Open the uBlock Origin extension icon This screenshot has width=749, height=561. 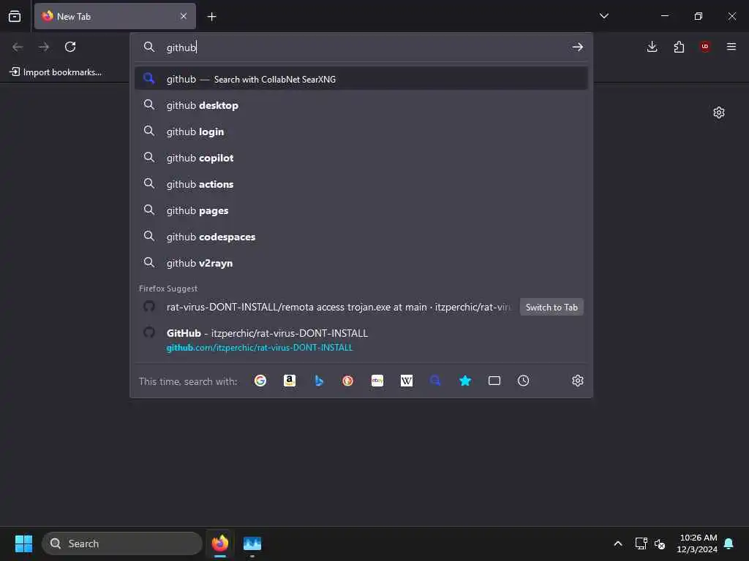click(x=705, y=46)
